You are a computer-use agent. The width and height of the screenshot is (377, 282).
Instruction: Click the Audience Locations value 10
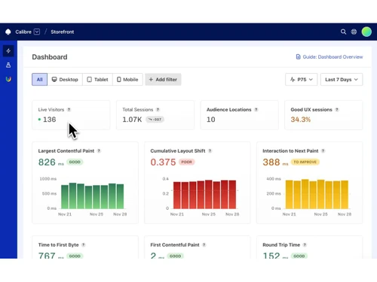[211, 120]
